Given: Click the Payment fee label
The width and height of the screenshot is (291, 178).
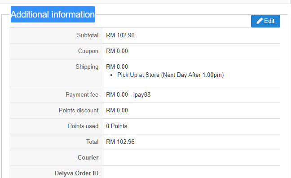Looking at the screenshot, I should point(82,94).
